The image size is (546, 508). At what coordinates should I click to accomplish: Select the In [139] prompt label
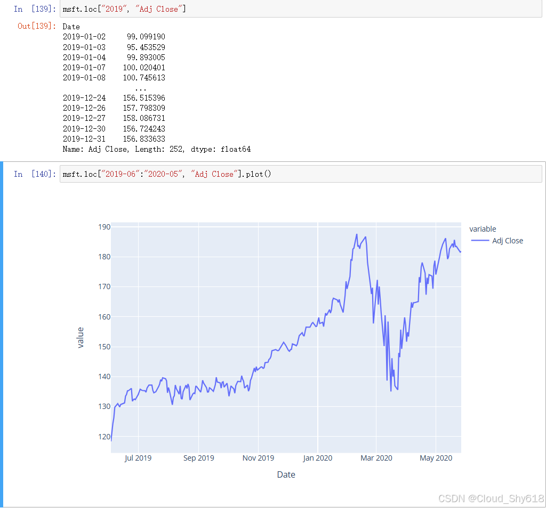point(35,9)
